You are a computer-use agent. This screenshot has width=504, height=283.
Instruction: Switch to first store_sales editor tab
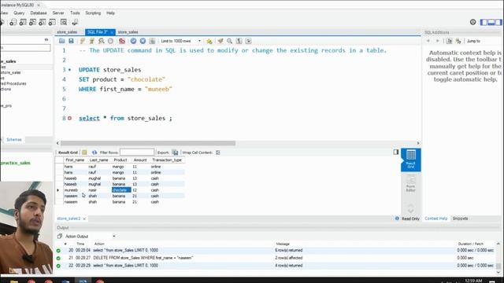pos(67,32)
